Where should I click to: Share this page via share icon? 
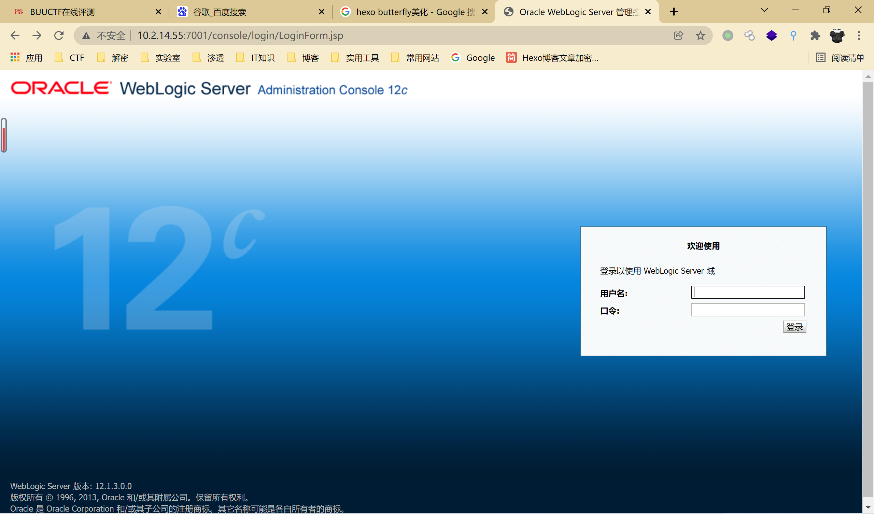[x=678, y=35]
